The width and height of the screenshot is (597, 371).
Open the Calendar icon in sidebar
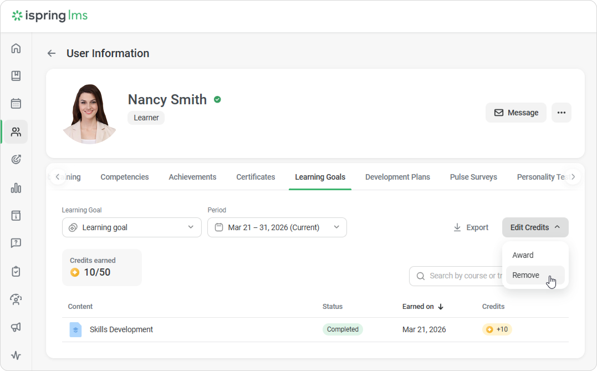16,103
